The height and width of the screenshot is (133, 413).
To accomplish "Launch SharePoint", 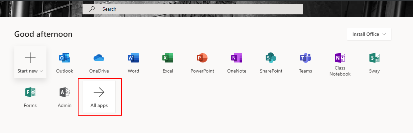I will pos(271,62).
